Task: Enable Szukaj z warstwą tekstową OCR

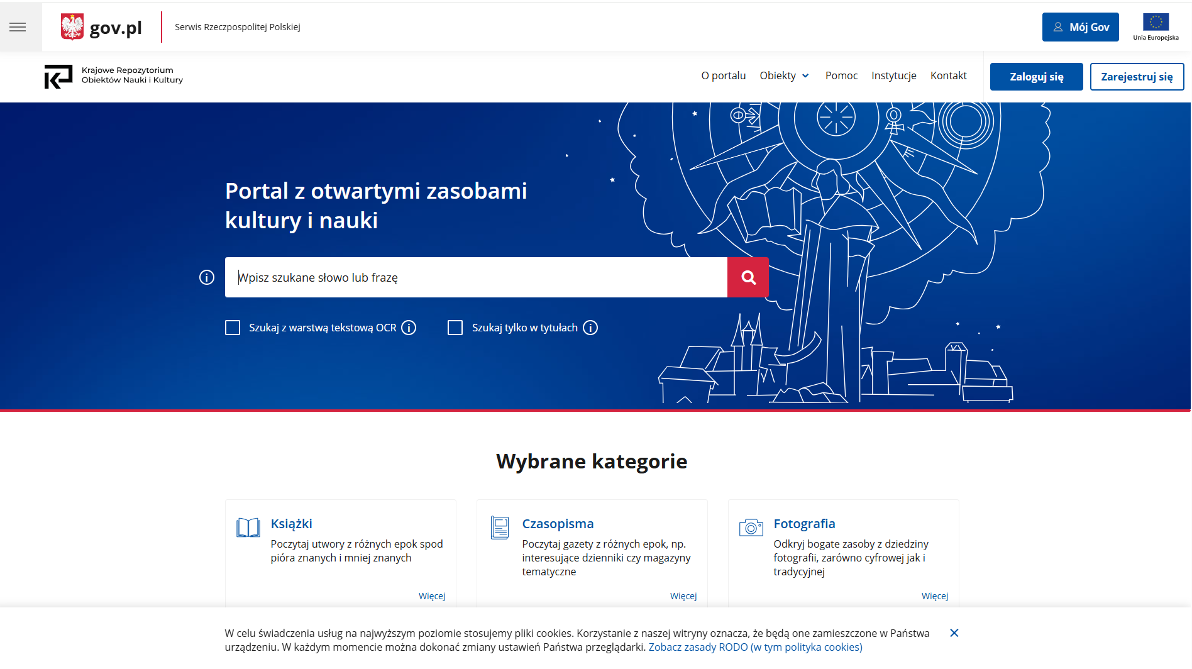Action: tap(233, 328)
